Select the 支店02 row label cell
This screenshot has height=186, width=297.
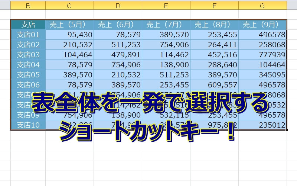pyautogui.click(x=28, y=45)
